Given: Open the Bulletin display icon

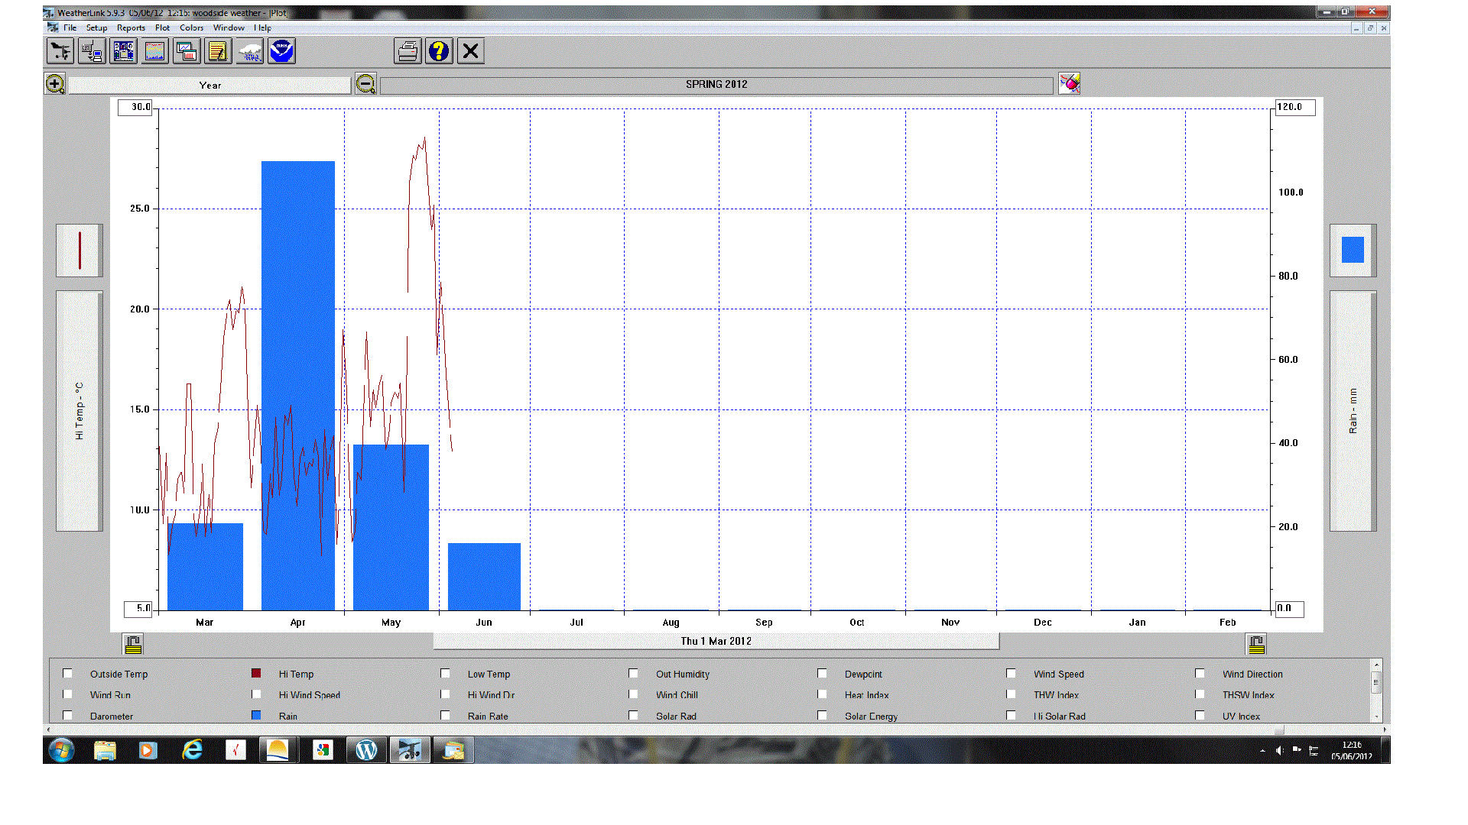Looking at the screenshot, I should click(123, 52).
